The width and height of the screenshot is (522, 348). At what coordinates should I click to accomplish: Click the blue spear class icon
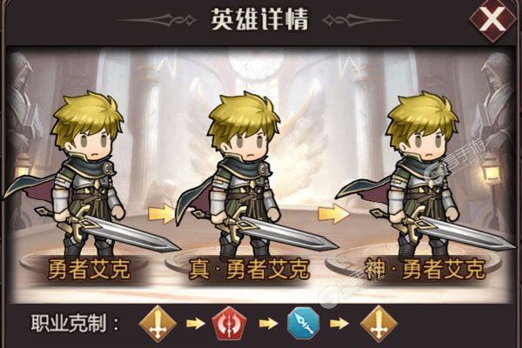point(303,324)
